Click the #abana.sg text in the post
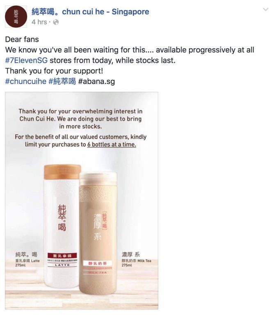 coord(96,82)
